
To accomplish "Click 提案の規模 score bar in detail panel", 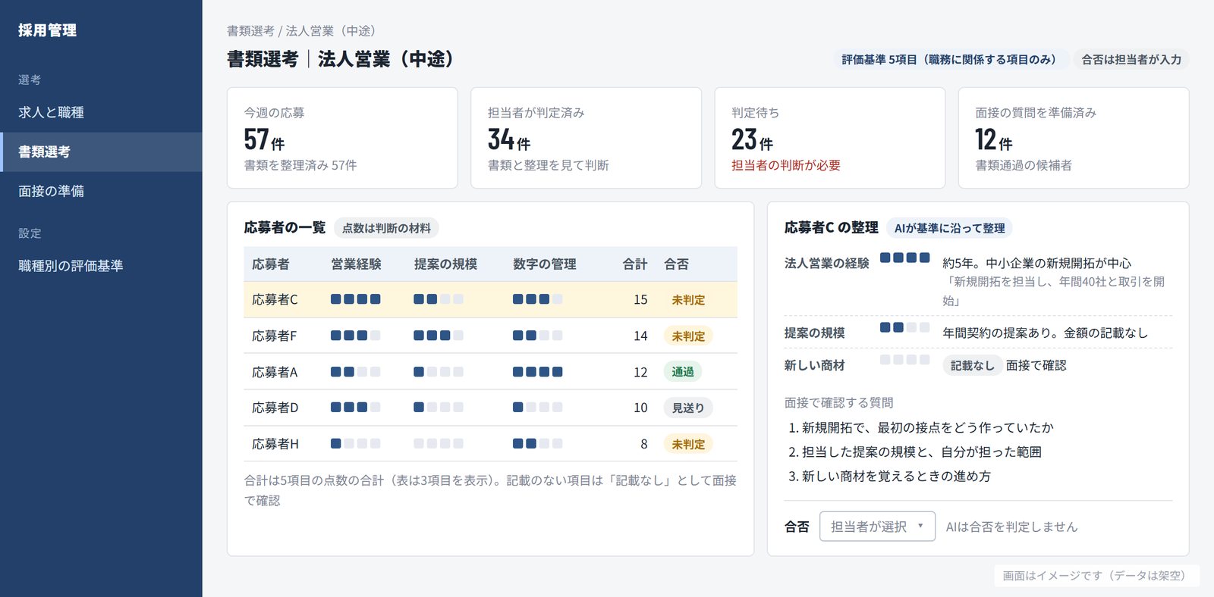I will (x=904, y=327).
